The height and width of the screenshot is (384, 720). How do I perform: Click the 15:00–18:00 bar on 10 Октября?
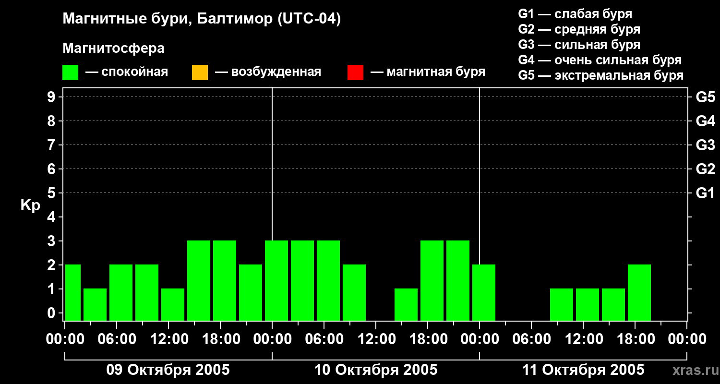click(406, 304)
